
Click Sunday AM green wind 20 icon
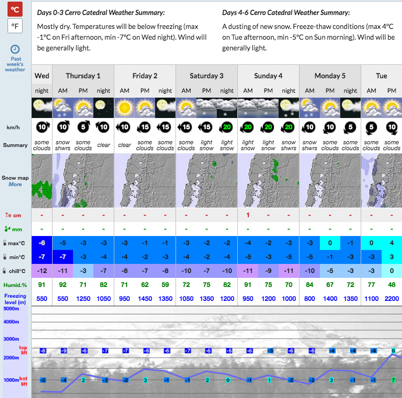point(247,127)
